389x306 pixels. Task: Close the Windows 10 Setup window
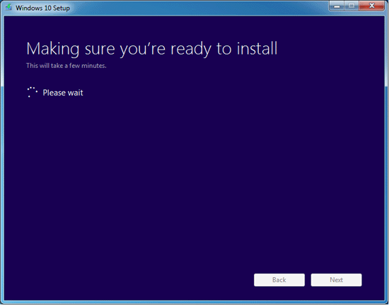click(371, 6)
